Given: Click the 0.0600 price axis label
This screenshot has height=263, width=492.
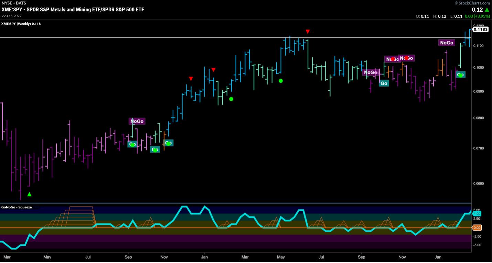Looking at the screenshot, I should click(x=479, y=183).
